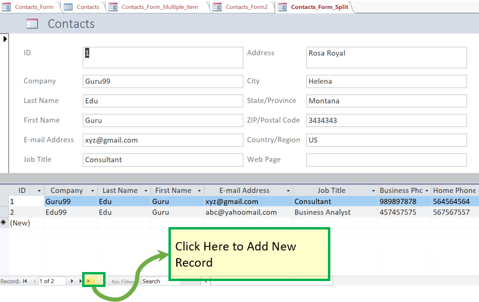
Task: Click the Company field containing Guru99
Action: pyautogui.click(x=163, y=81)
